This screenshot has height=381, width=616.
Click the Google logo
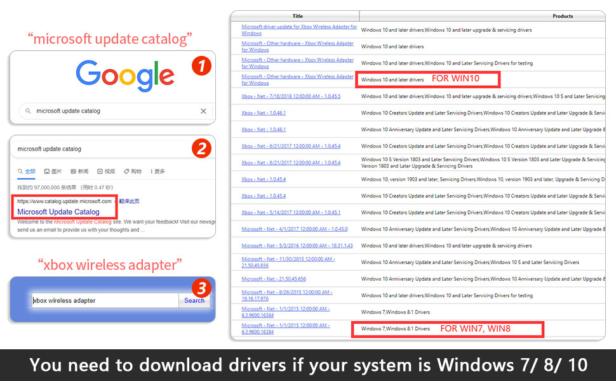[125, 76]
